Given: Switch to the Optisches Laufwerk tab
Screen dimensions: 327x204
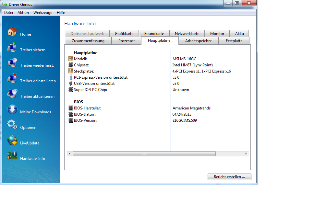Looking at the screenshot, I should (87, 34).
